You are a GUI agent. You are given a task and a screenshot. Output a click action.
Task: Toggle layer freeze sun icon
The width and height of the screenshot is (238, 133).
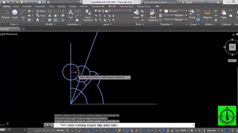99,11
